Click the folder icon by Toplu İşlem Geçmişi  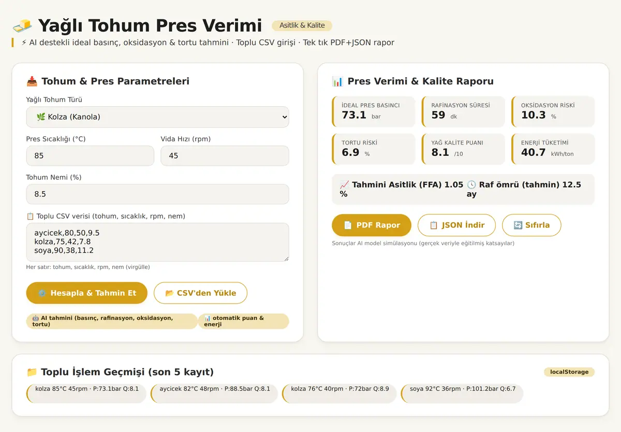[x=32, y=372]
